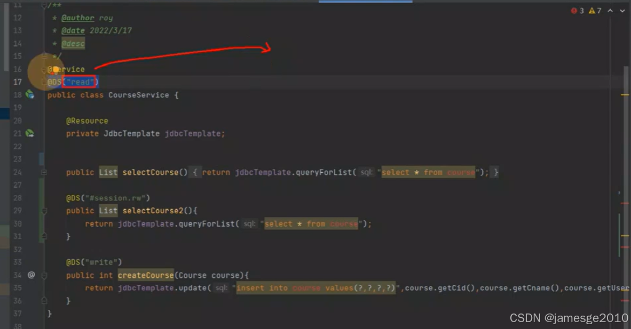This screenshot has height=329, width=631.
Task: Click course.getCname() on line 35
Action: click(519, 288)
